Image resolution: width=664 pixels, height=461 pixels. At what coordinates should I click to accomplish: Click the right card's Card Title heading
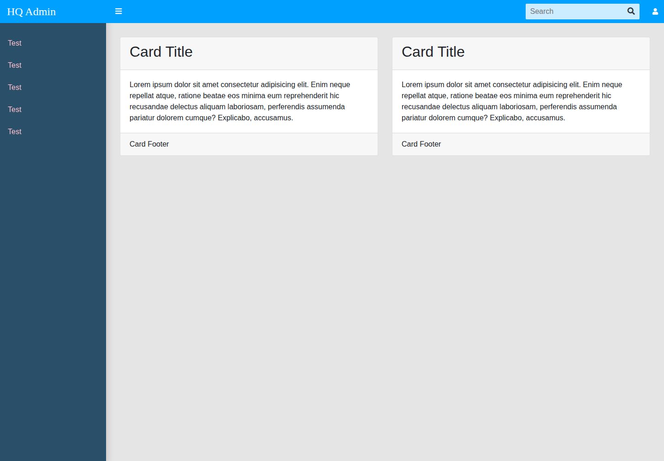click(433, 52)
